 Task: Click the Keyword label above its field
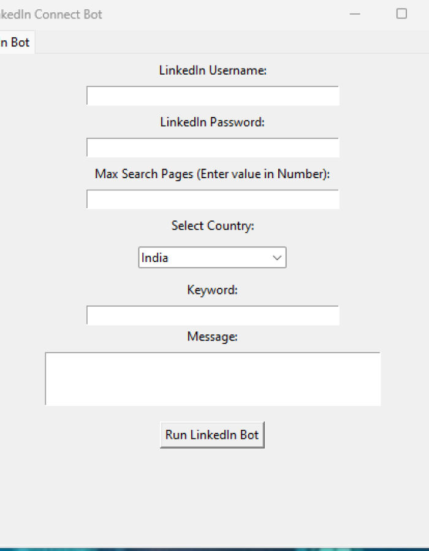point(212,290)
